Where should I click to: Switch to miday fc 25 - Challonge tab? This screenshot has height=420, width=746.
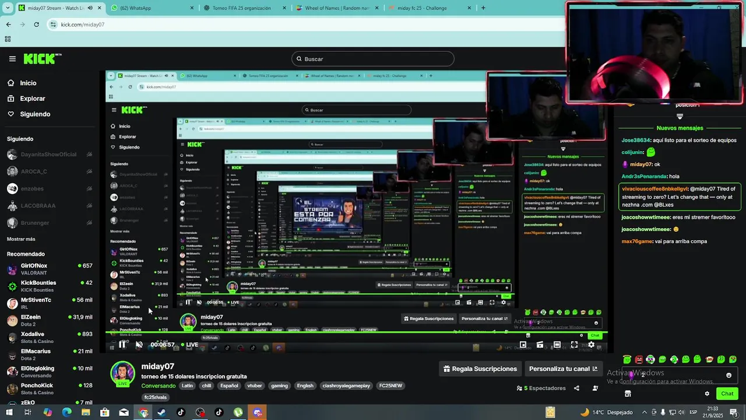point(431,8)
